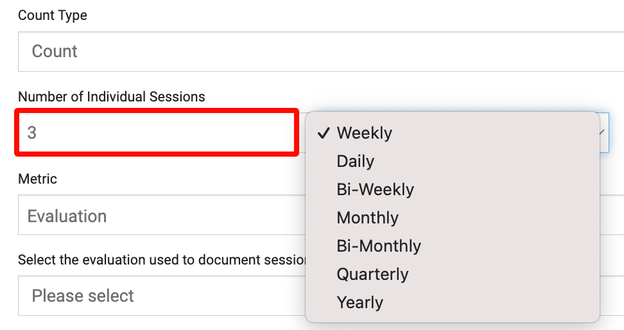Expand the Please select evaluation dropdown

[x=160, y=295]
